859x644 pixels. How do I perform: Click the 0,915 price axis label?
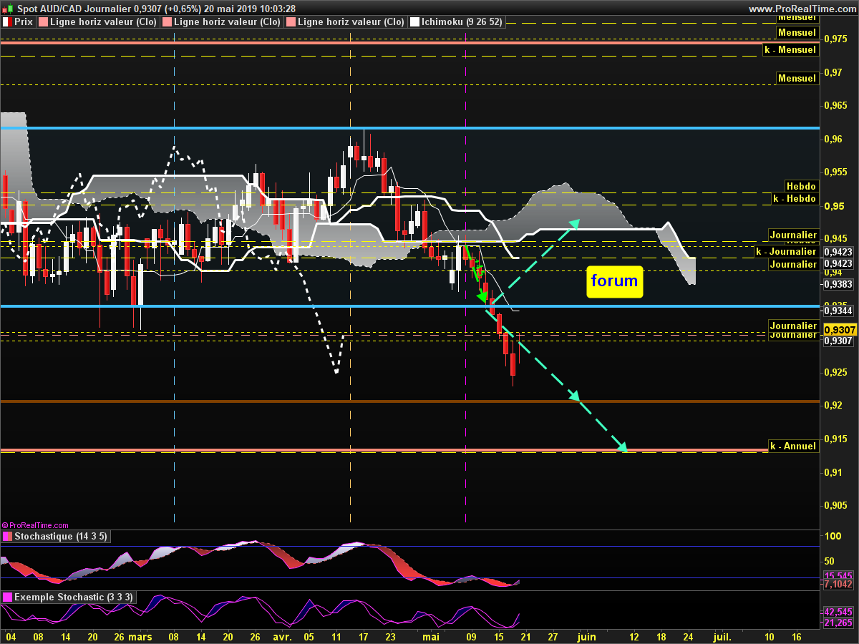(x=836, y=439)
